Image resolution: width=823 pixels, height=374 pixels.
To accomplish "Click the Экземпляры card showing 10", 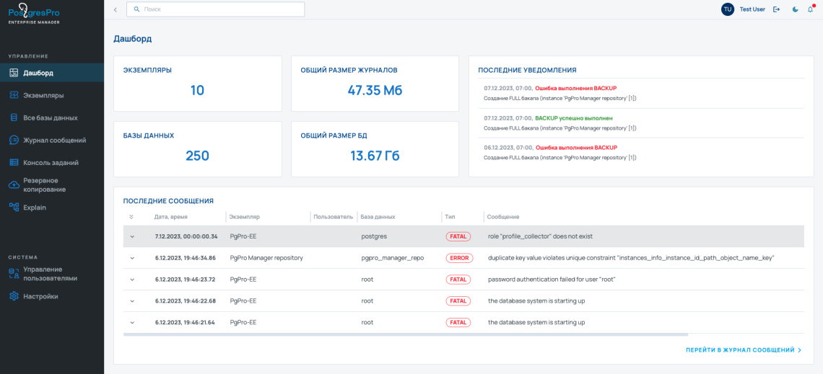I will pos(197,84).
